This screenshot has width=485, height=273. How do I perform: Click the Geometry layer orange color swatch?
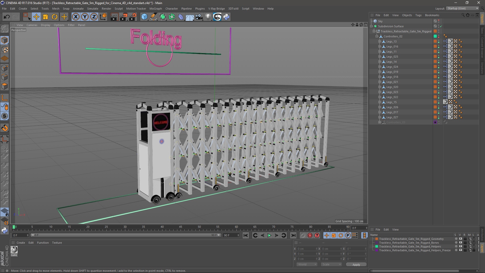[377, 239]
